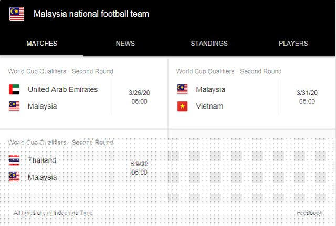Click the Malaysia national football team title

coord(91,14)
